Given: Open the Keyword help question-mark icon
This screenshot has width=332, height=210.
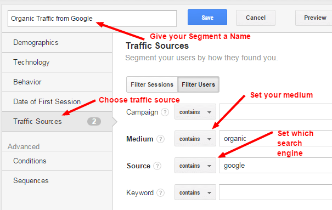Looking at the screenshot, I should pos(160,192).
